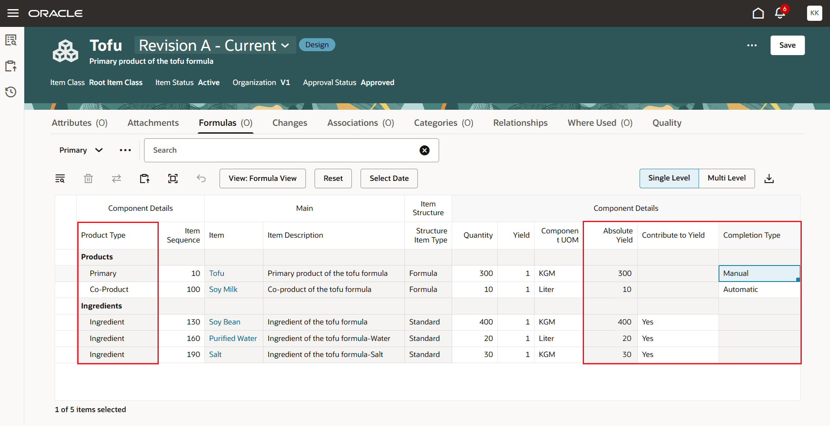Open the item search panel in the sidebar
This screenshot has width=830, height=426.
coord(11,40)
